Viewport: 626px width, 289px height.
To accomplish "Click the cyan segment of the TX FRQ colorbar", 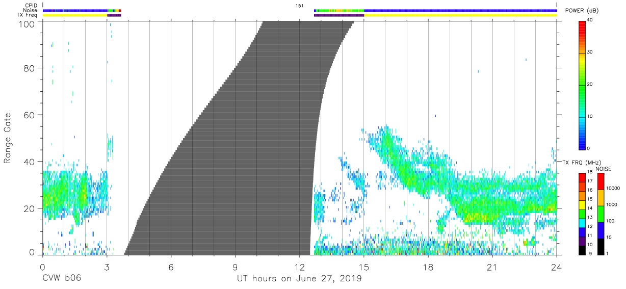I will tap(582, 223).
